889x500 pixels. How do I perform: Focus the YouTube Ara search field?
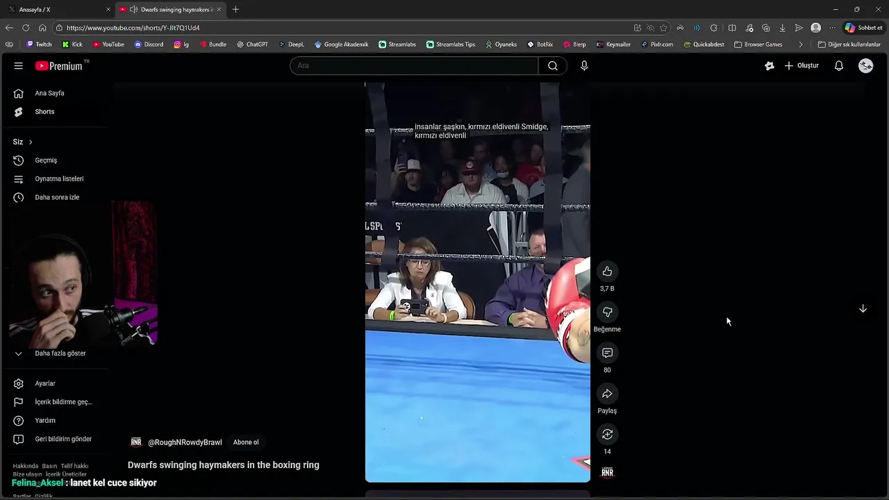(414, 66)
